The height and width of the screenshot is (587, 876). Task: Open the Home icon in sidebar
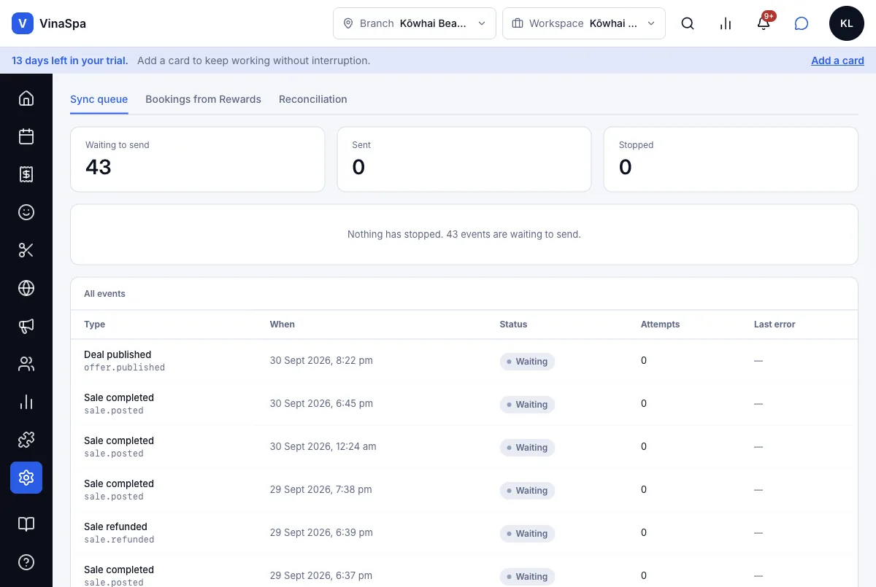click(26, 98)
